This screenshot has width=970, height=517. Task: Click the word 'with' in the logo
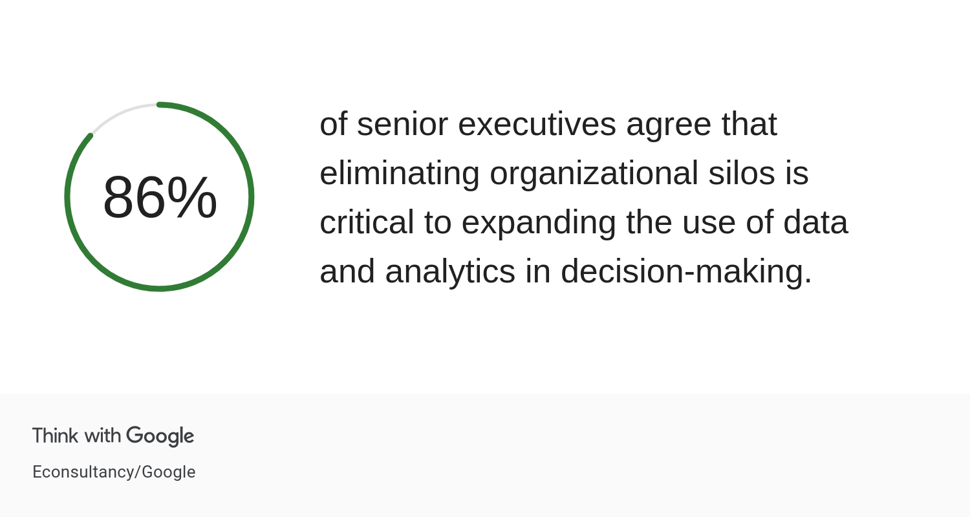click(102, 436)
